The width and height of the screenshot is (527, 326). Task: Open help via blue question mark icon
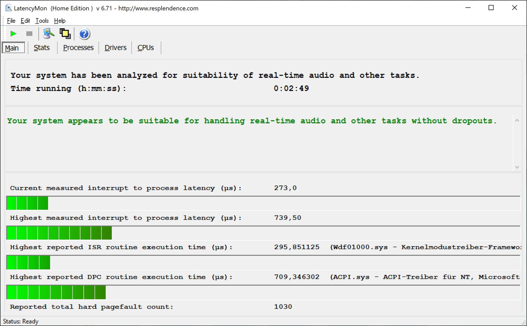click(x=84, y=34)
